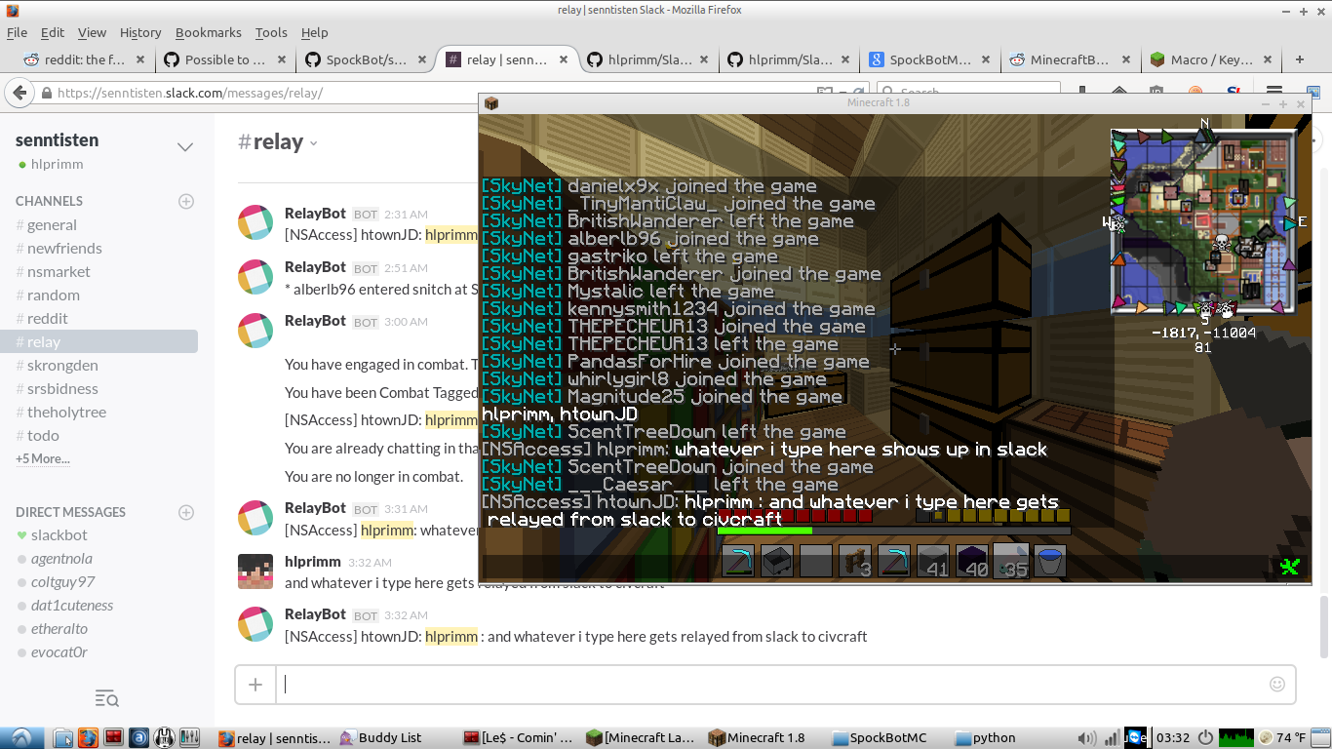Open the network signal tray icon
This screenshot has width=1332, height=749.
(x=1112, y=737)
